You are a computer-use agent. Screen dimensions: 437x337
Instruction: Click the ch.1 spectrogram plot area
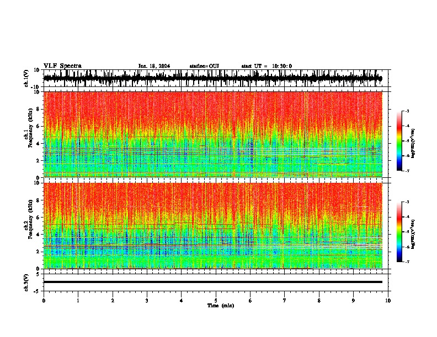(x=213, y=134)
